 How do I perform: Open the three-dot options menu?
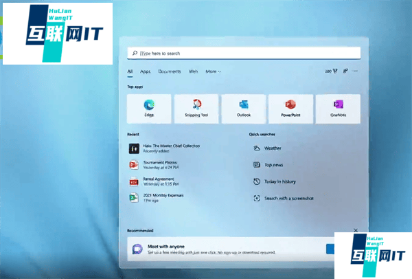356,71
